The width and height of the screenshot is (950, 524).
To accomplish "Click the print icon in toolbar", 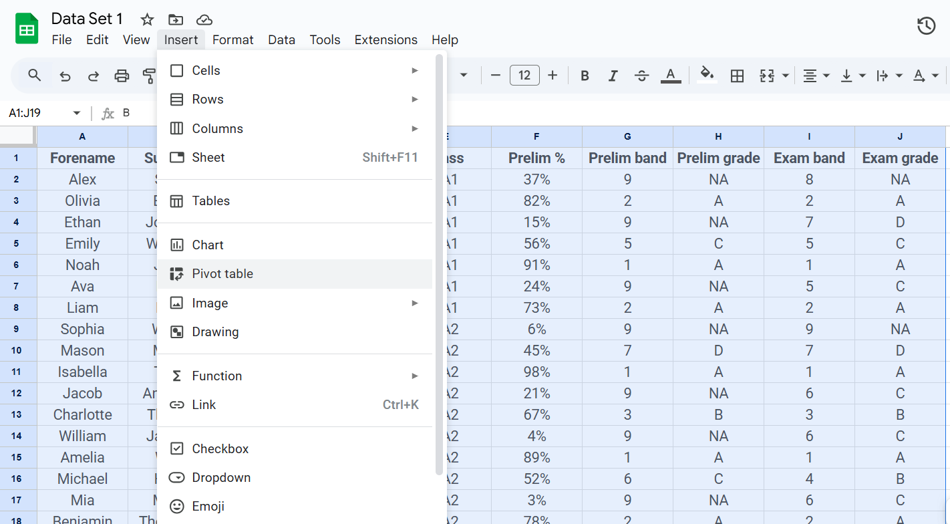I will pyautogui.click(x=122, y=76).
